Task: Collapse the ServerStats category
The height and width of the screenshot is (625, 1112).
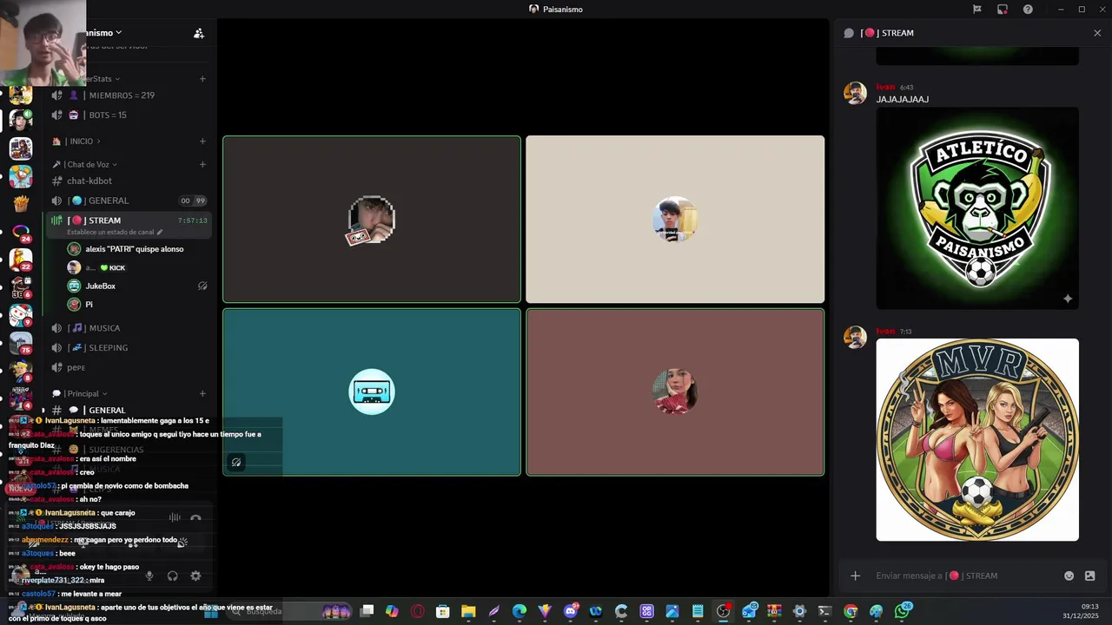Action: pyautogui.click(x=103, y=79)
